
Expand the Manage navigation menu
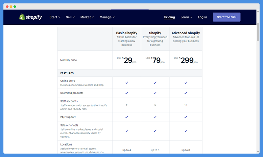point(107,17)
